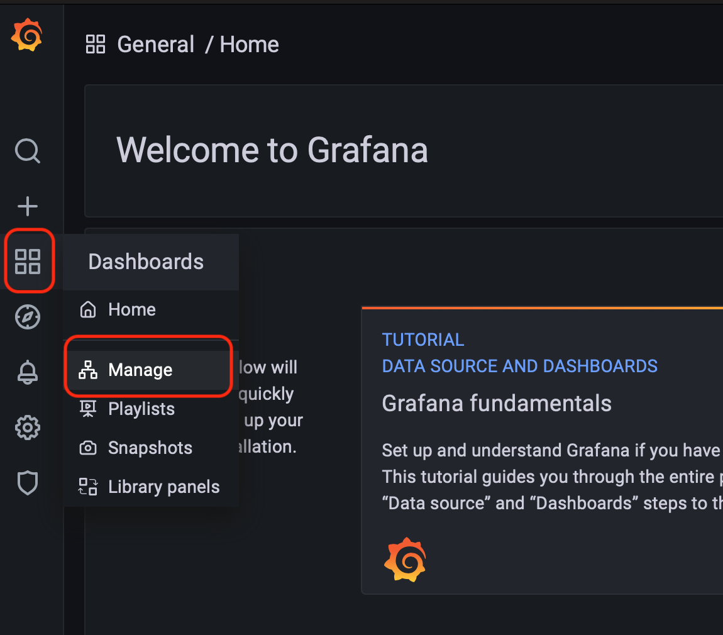
Task: Click the Home breadcrumb title
Action: [250, 44]
